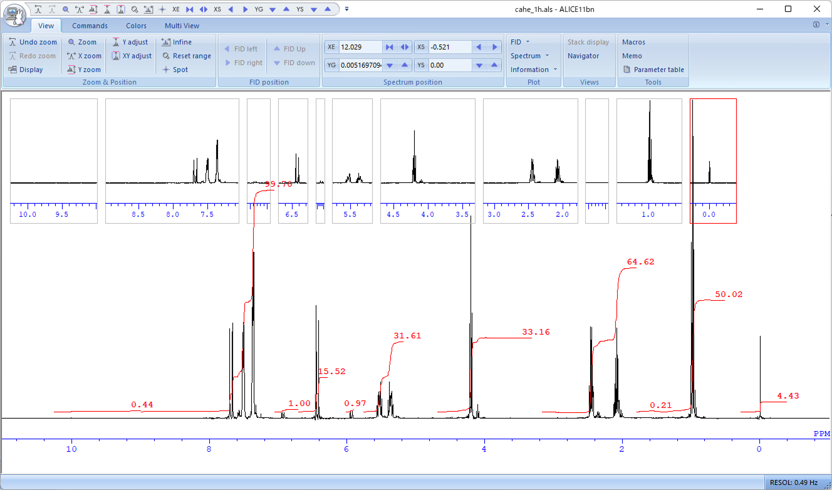The height and width of the screenshot is (490, 832).
Task: Open the Information dropdown menu
Action: (533, 70)
